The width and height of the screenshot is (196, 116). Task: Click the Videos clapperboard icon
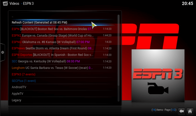click(x=5, y=3)
